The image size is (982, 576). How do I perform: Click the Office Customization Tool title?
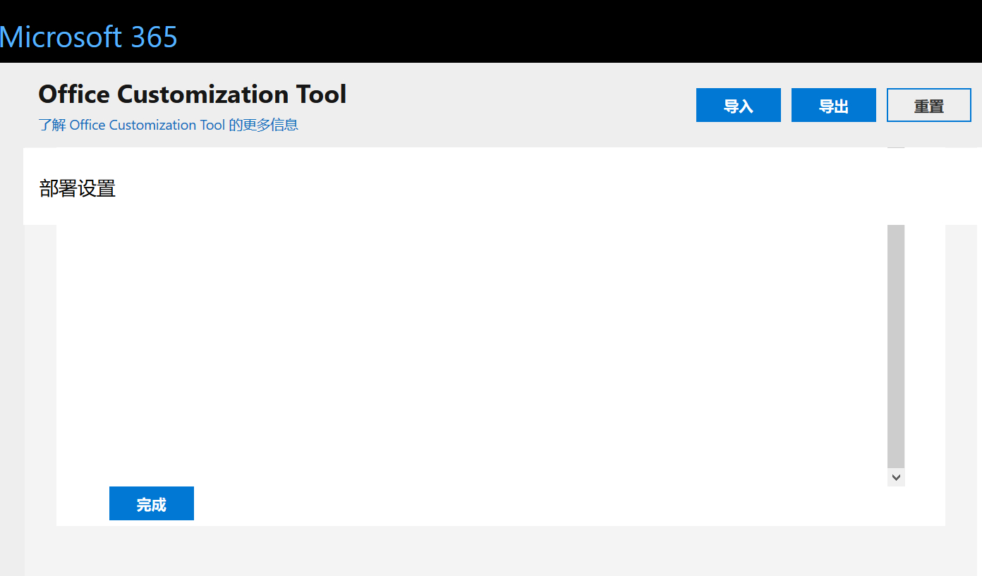click(192, 94)
